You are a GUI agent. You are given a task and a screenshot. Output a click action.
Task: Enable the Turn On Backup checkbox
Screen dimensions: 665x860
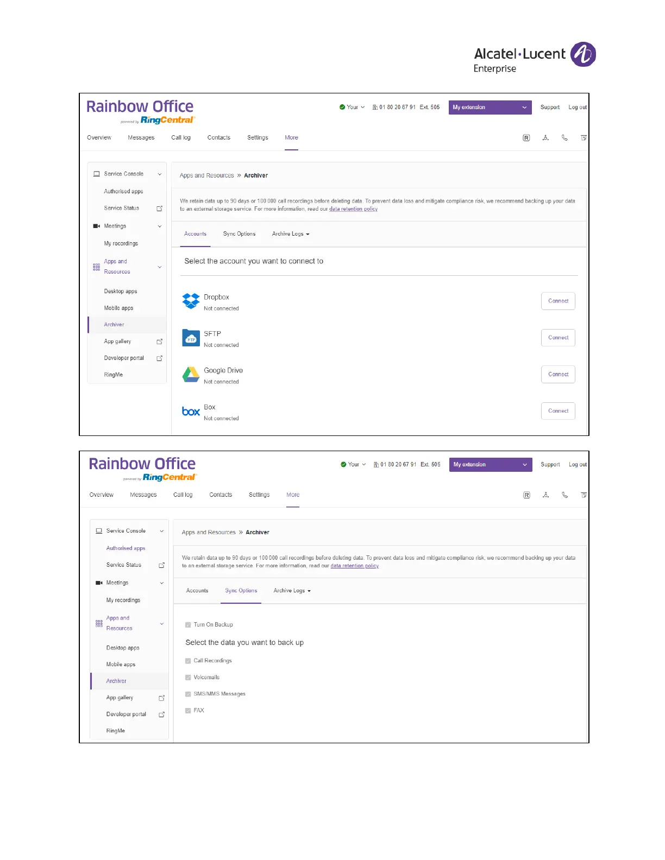(188, 625)
